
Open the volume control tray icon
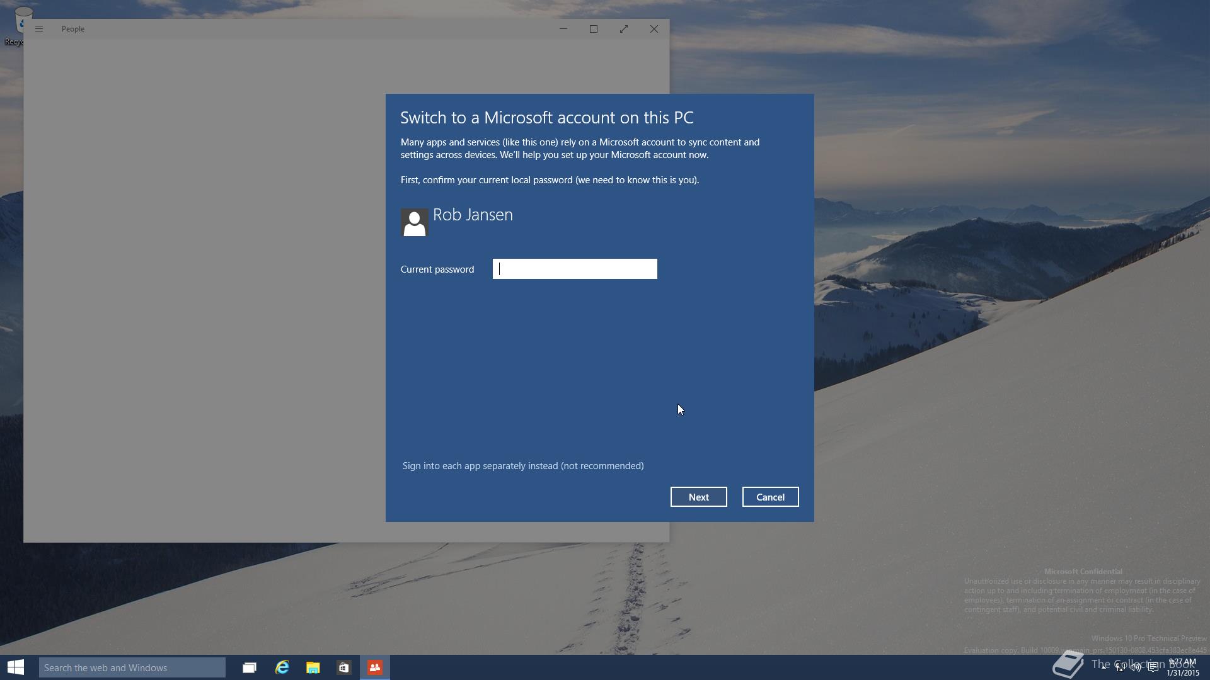[x=1136, y=667]
